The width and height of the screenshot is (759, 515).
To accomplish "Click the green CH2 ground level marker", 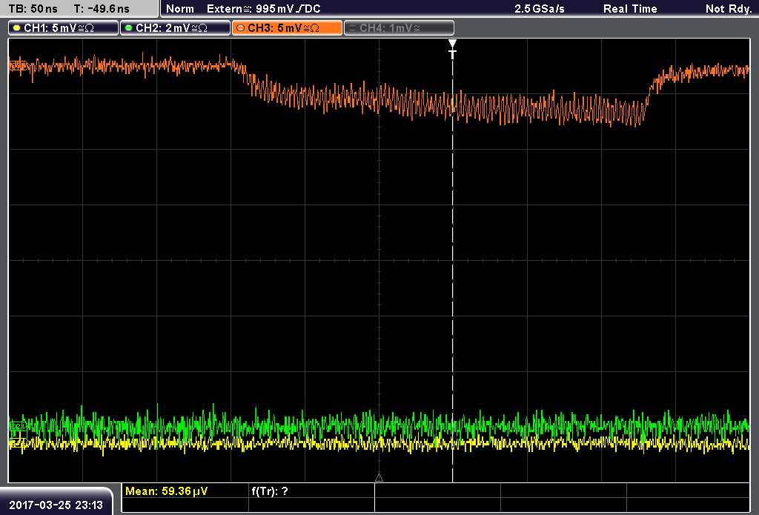I will [18, 426].
